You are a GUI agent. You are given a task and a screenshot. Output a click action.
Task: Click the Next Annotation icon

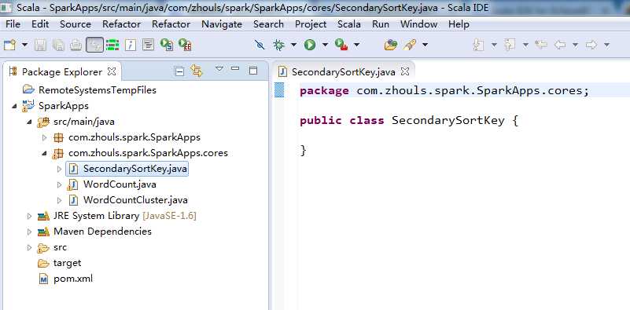pyautogui.click(x=478, y=45)
